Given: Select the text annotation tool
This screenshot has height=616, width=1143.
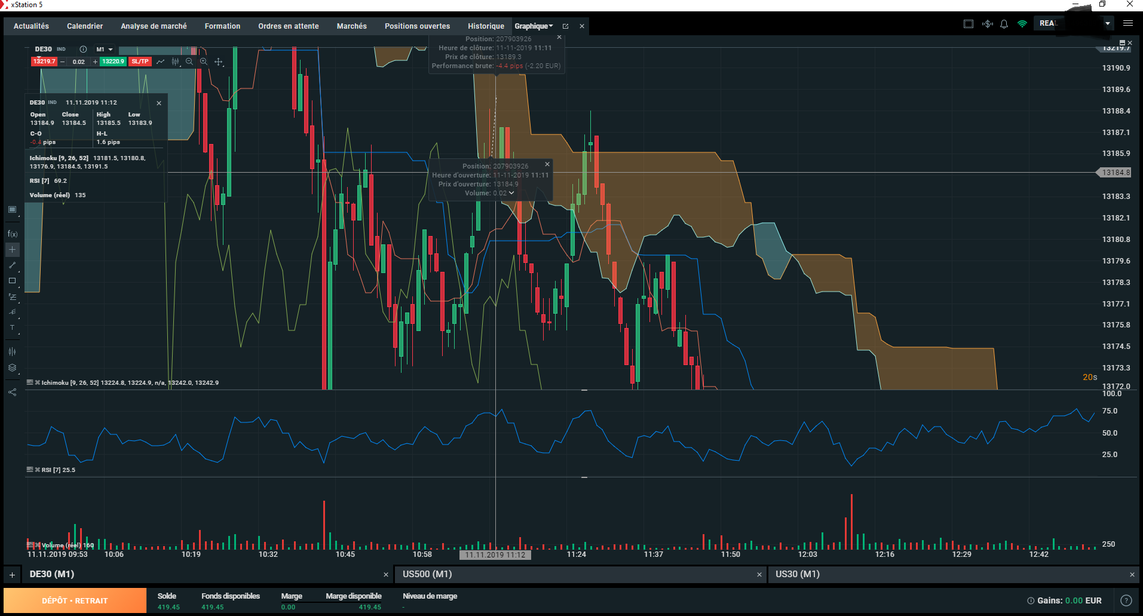Looking at the screenshot, I should 13,327.
